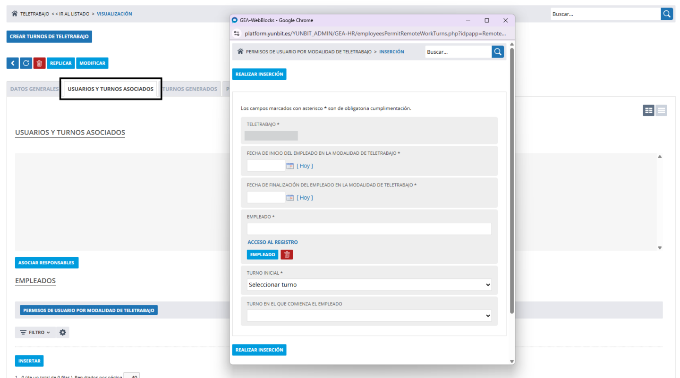
Task: Click the refresh icon next to back arrow
Action: click(x=26, y=63)
